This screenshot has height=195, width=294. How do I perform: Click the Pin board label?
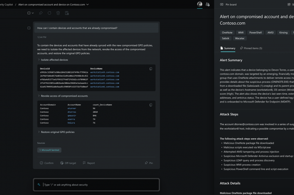coord(231,4)
